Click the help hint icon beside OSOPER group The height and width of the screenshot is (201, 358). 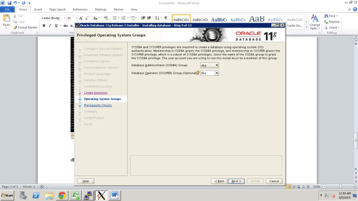[x=198, y=73]
